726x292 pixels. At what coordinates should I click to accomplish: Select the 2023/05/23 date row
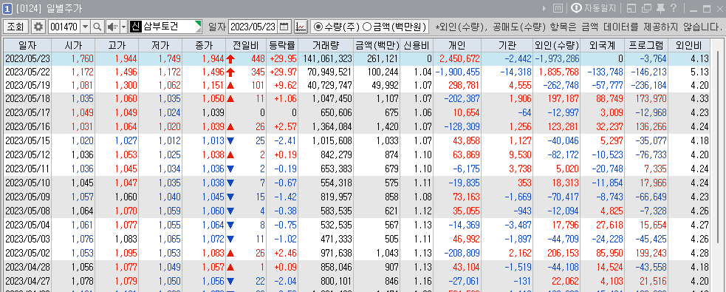click(357, 59)
